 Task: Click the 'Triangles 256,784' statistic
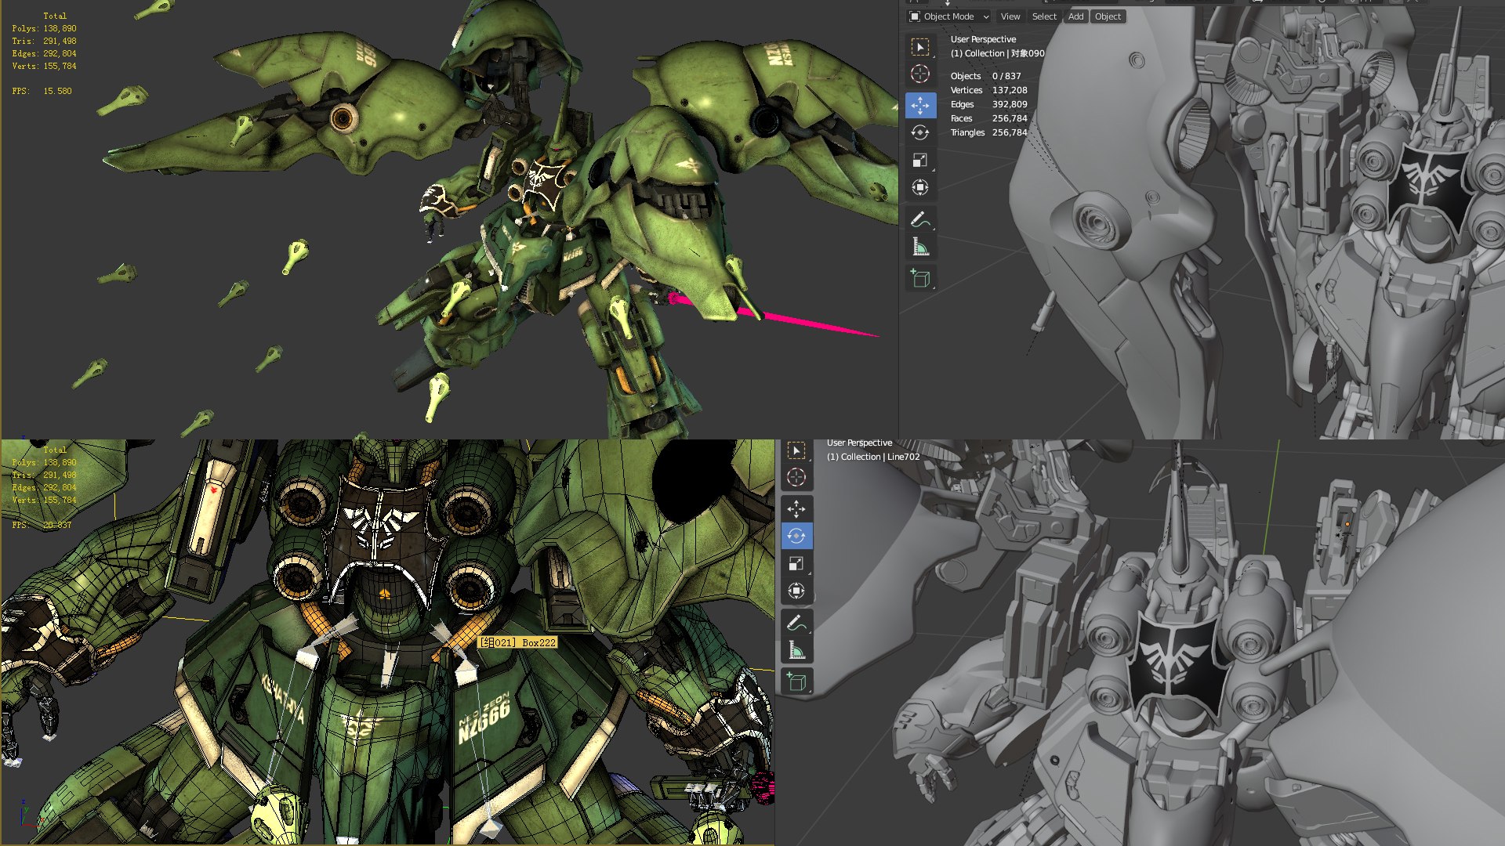tap(988, 132)
